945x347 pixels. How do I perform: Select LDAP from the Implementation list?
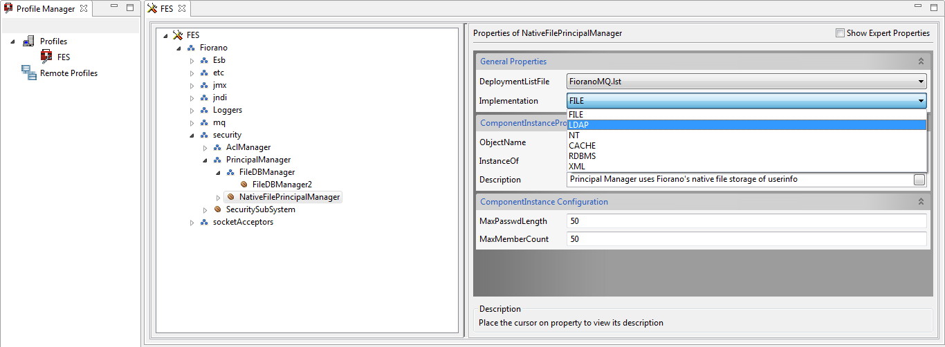746,125
